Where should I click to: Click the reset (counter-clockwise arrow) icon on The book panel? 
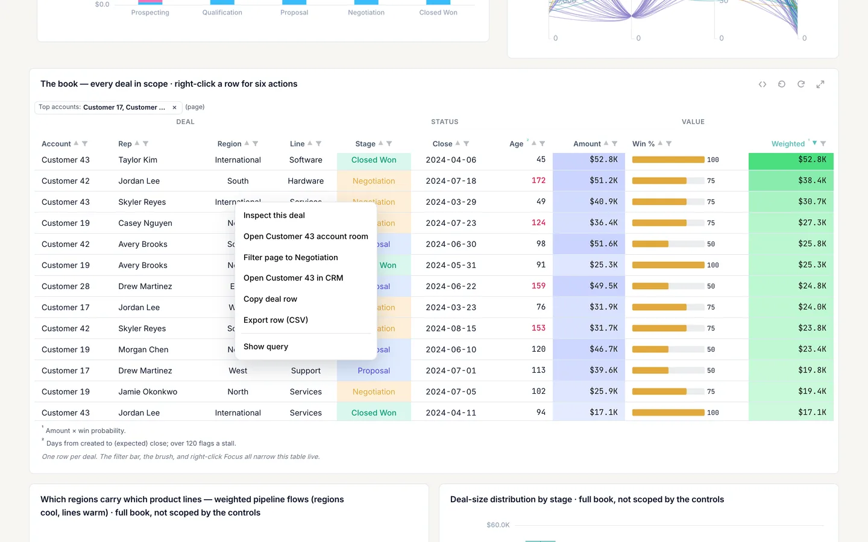(782, 84)
